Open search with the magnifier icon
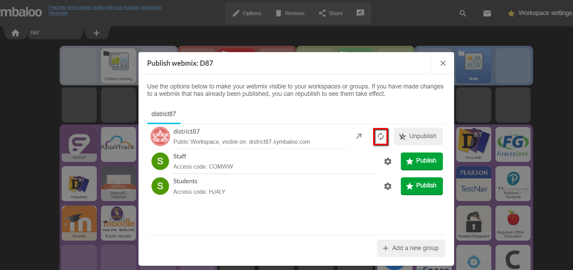 (x=463, y=13)
